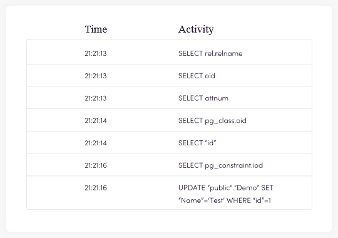Select the SELECT pg_constraint.iod activity
This screenshot has width=338, height=238.
click(x=220, y=165)
